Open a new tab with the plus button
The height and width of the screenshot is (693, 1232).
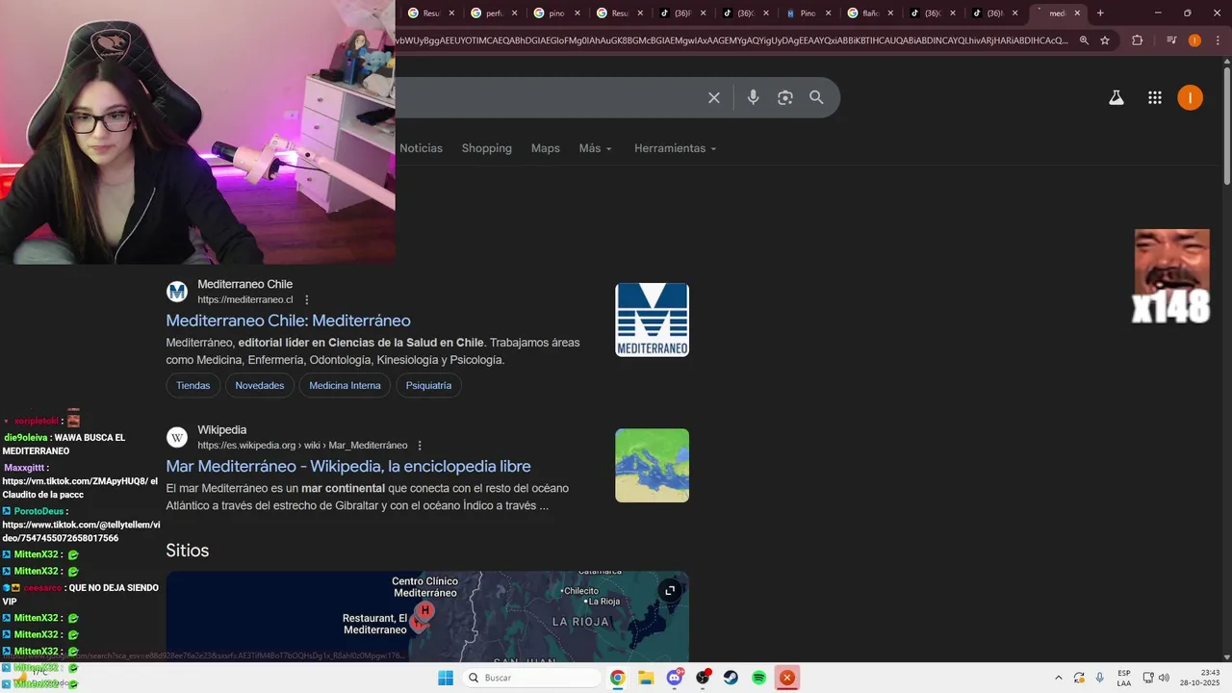point(1100,13)
